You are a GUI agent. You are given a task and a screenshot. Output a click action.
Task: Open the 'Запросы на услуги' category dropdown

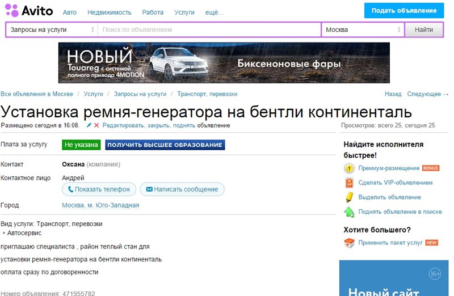[52, 29]
